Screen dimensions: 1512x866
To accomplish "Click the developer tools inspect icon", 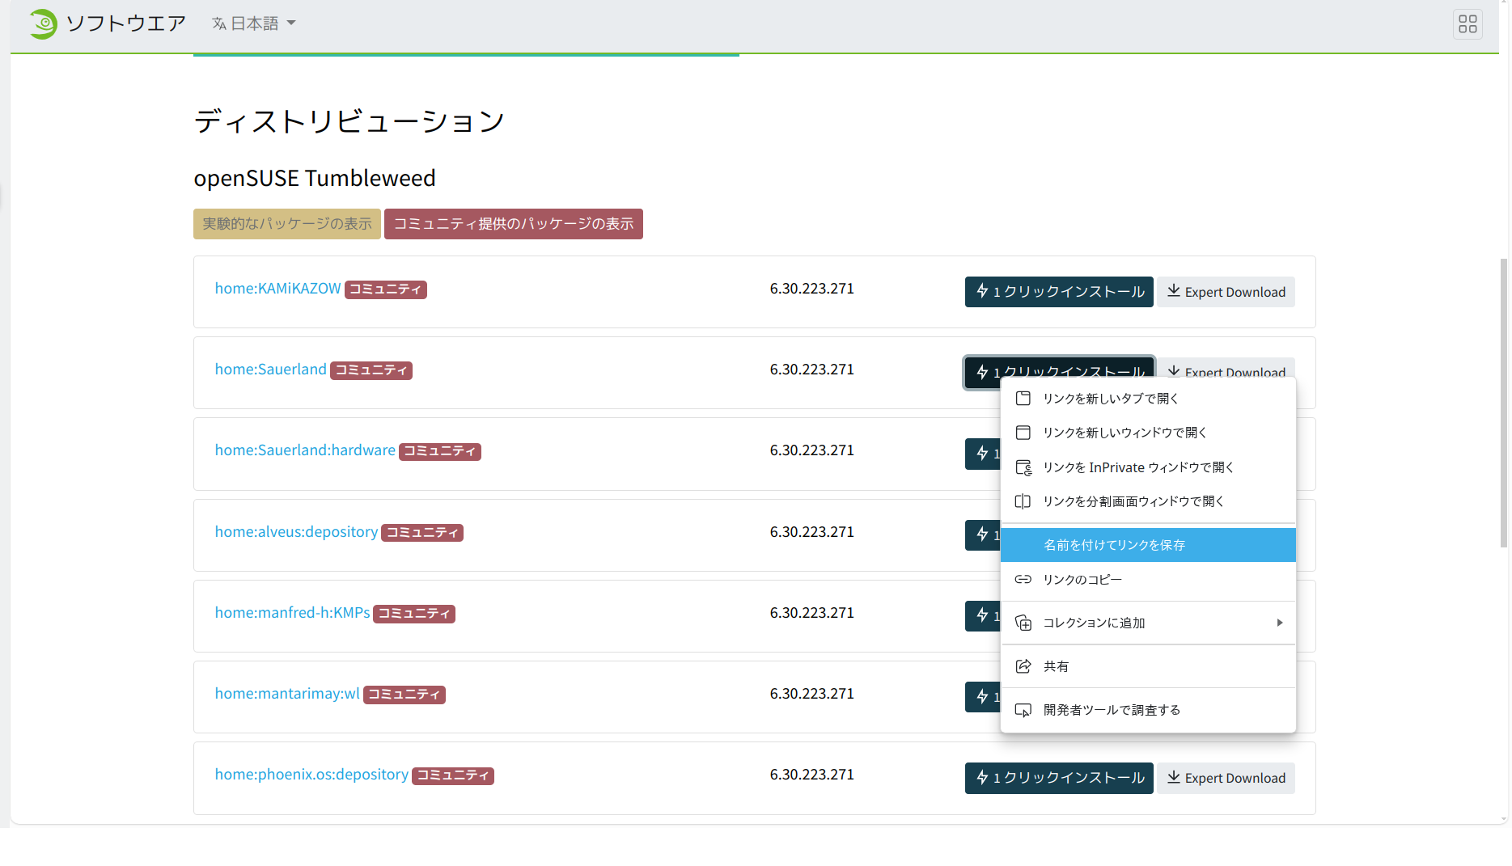I will [1023, 710].
